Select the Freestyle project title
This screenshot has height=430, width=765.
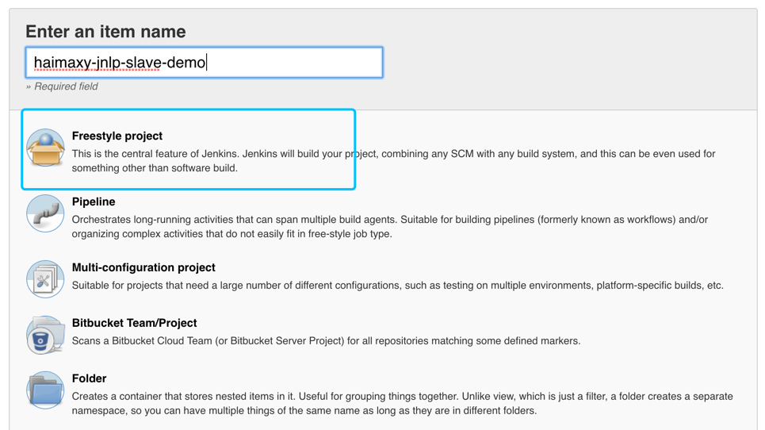[x=117, y=136]
